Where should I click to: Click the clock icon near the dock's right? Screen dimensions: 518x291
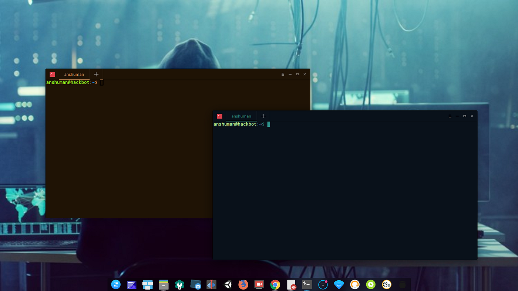tap(386, 284)
